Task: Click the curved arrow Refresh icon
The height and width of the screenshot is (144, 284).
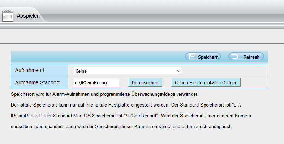Action: coord(235,57)
